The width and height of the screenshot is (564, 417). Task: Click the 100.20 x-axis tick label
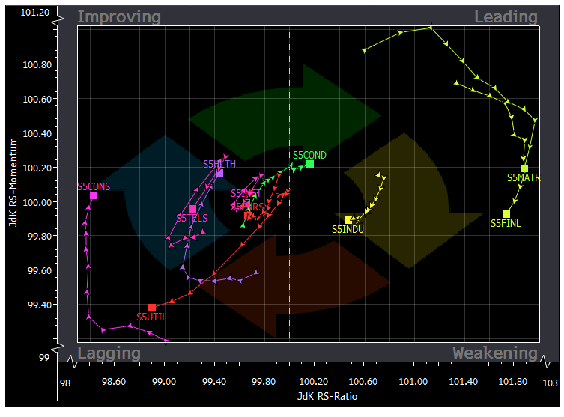coord(313,381)
